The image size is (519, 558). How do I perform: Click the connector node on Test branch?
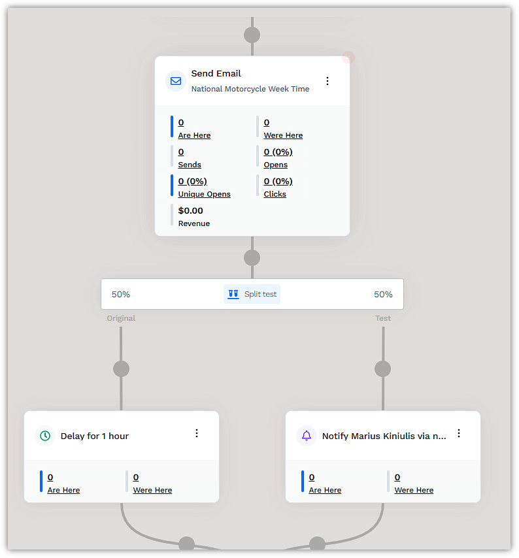coord(382,369)
